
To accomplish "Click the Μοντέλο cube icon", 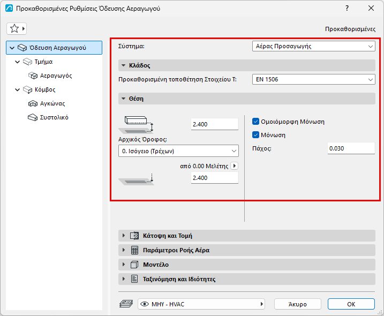I will (x=134, y=265).
